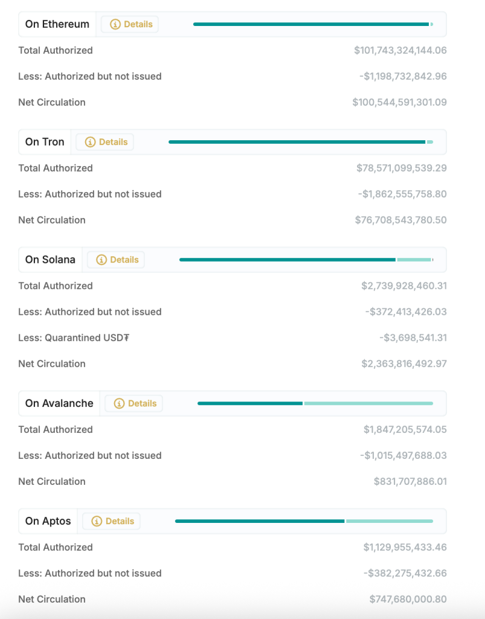Image resolution: width=485 pixels, height=619 pixels.
Task: Click Ethereum's Total Authorized amount
Action: click(400, 51)
